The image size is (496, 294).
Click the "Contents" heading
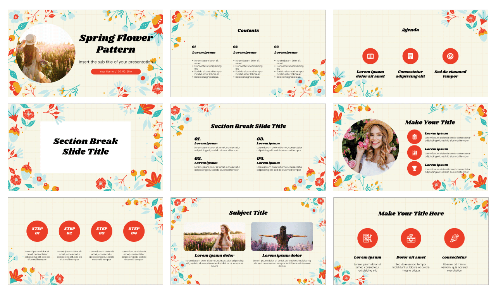[248, 31]
